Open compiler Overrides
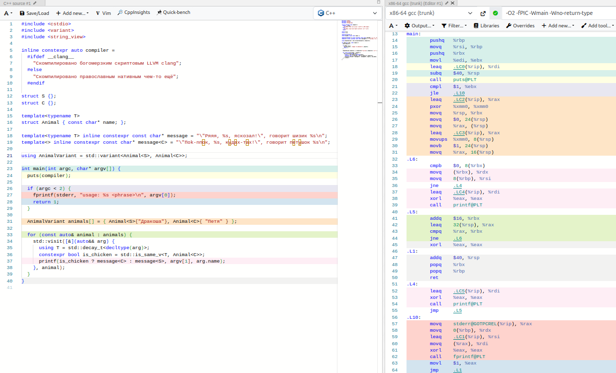 [x=520, y=26]
